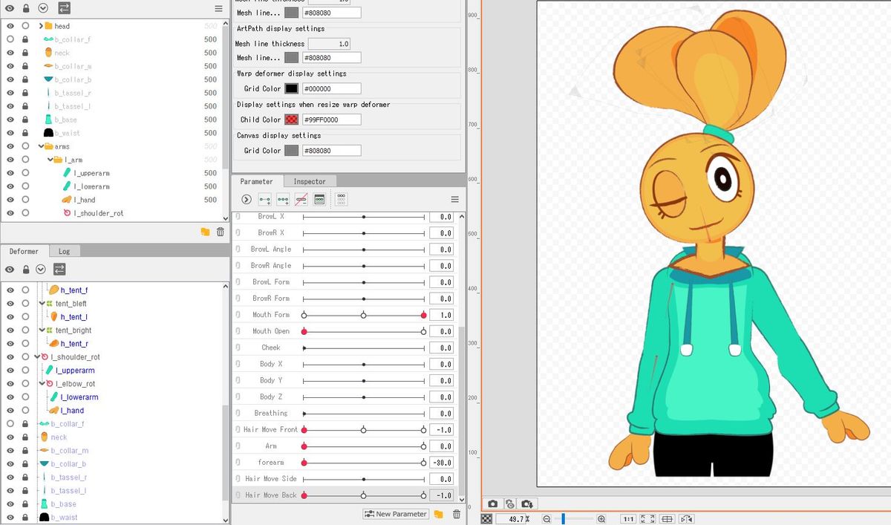Create new part folder in parts panel

[206, 232]
